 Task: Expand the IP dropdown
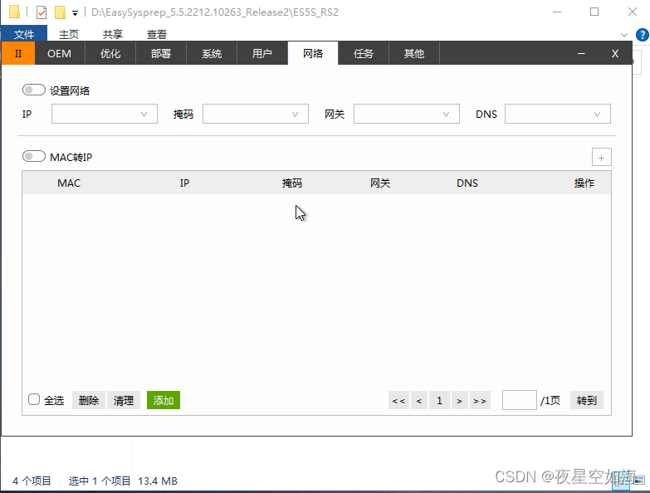[x=105, y=114]
